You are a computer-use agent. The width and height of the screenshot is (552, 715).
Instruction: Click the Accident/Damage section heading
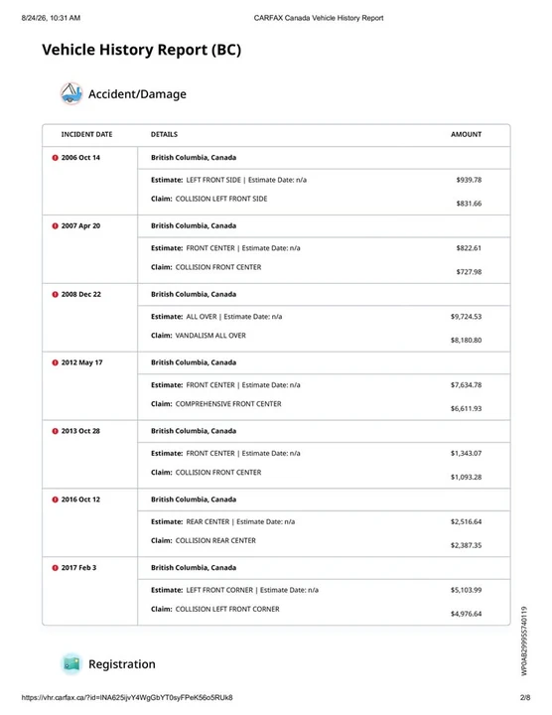click(x=137, y=94)
